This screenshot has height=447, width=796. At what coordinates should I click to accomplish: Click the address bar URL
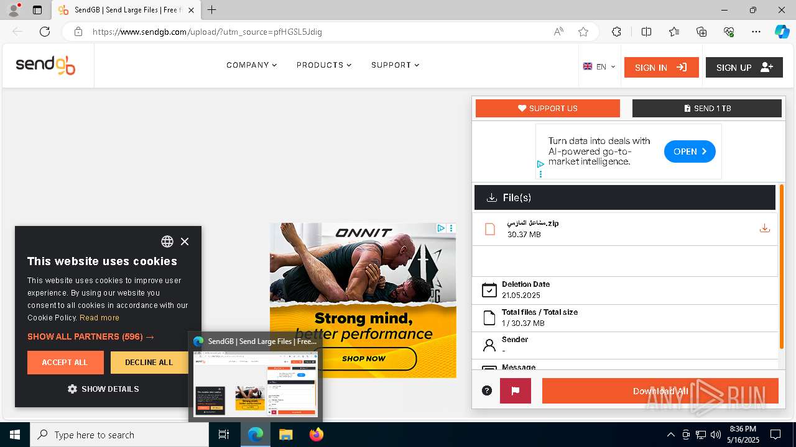[207, 32]
